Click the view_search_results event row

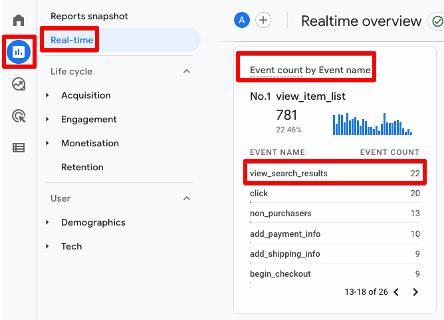[x=334, y=173]
